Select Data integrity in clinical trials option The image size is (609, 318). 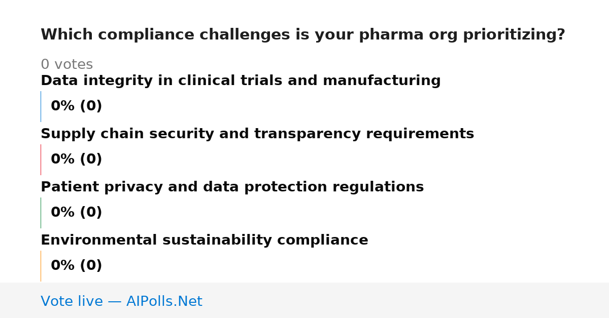coord(241,81)
